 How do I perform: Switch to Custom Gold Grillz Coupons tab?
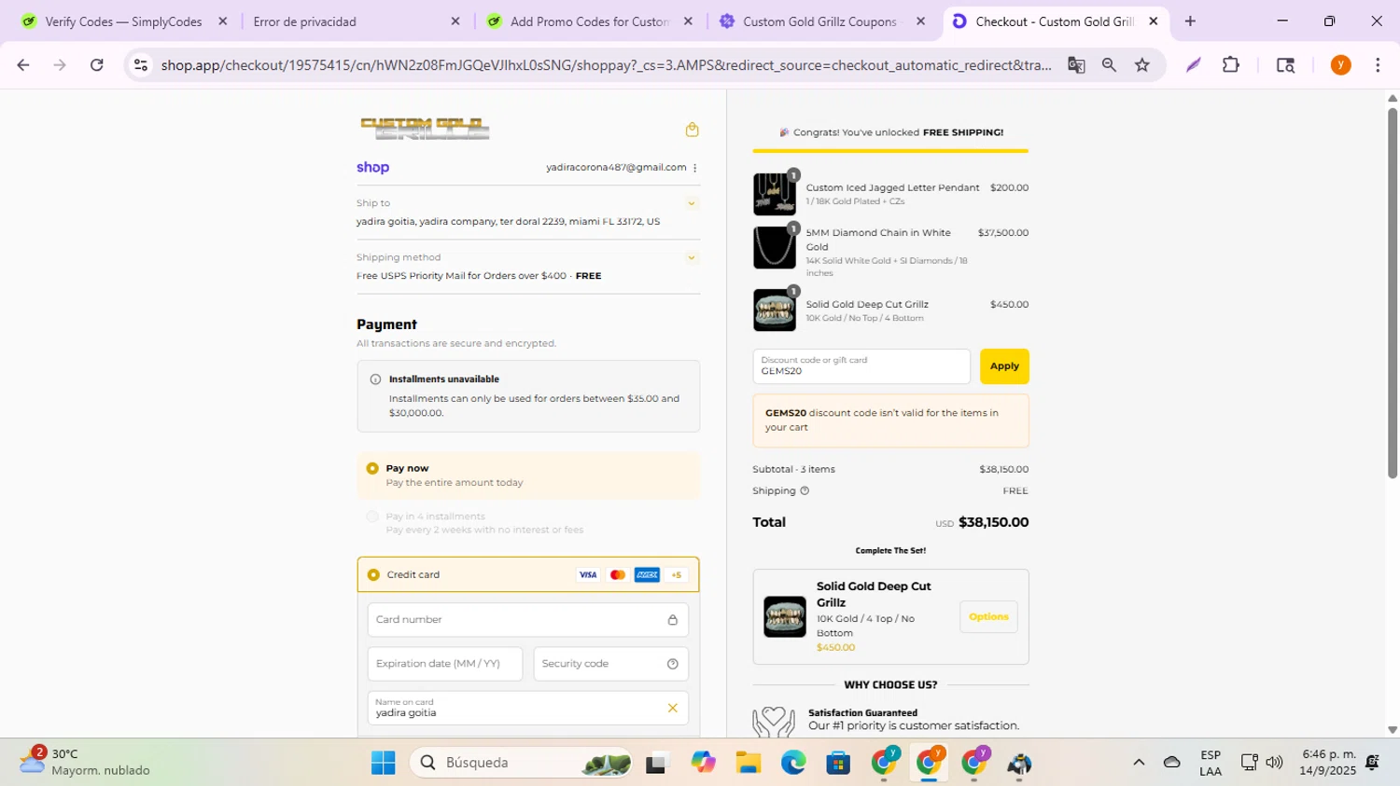click(820, 21)
